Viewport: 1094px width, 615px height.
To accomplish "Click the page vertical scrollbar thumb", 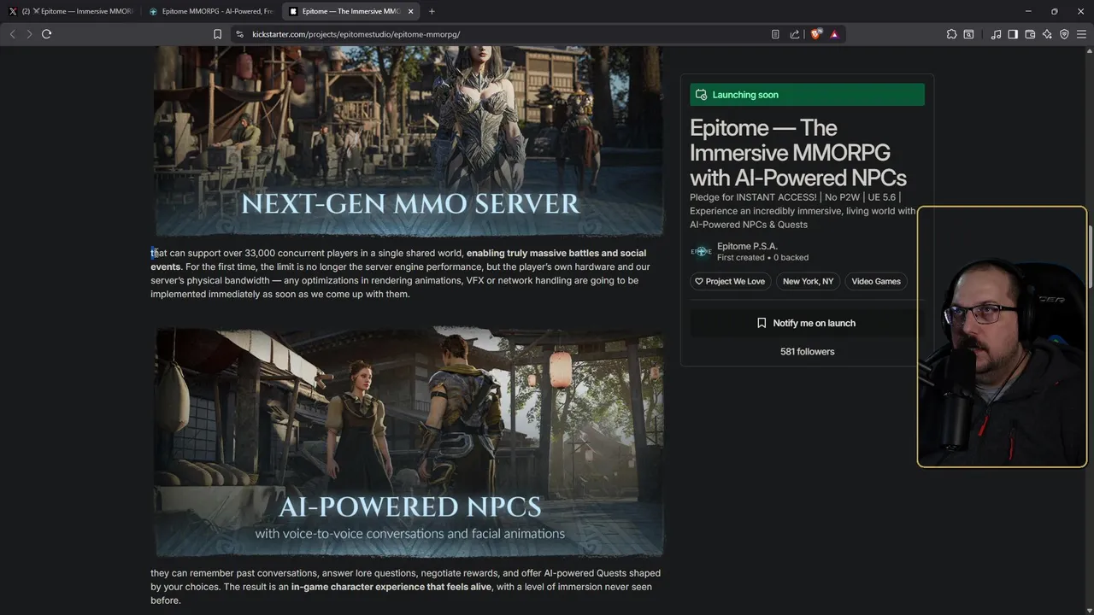I will 1090,256.
